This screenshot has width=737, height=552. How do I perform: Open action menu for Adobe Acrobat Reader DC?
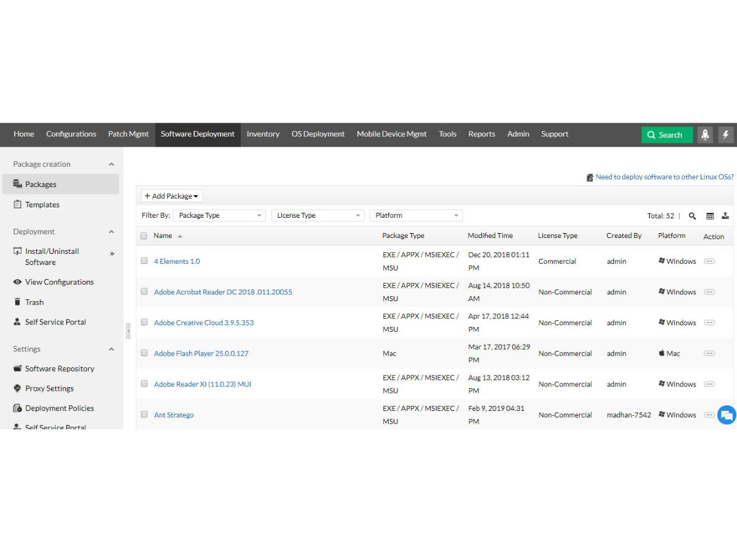[x=709, y=292]
